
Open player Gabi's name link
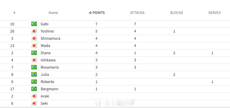pyautogui.click(x=45, y=24)
